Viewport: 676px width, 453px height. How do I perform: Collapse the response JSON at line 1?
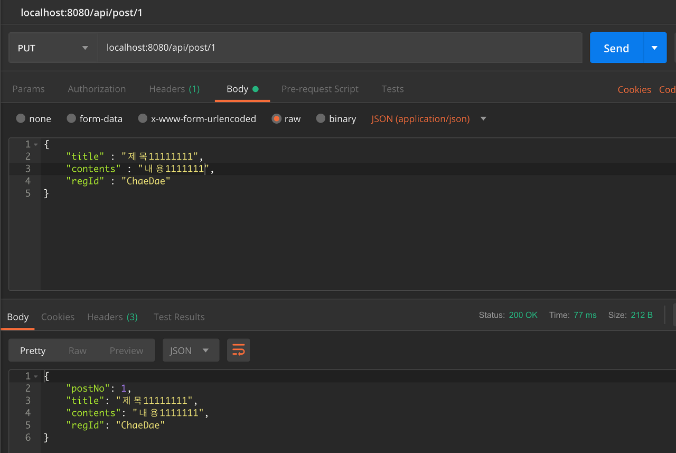[35, 376]
